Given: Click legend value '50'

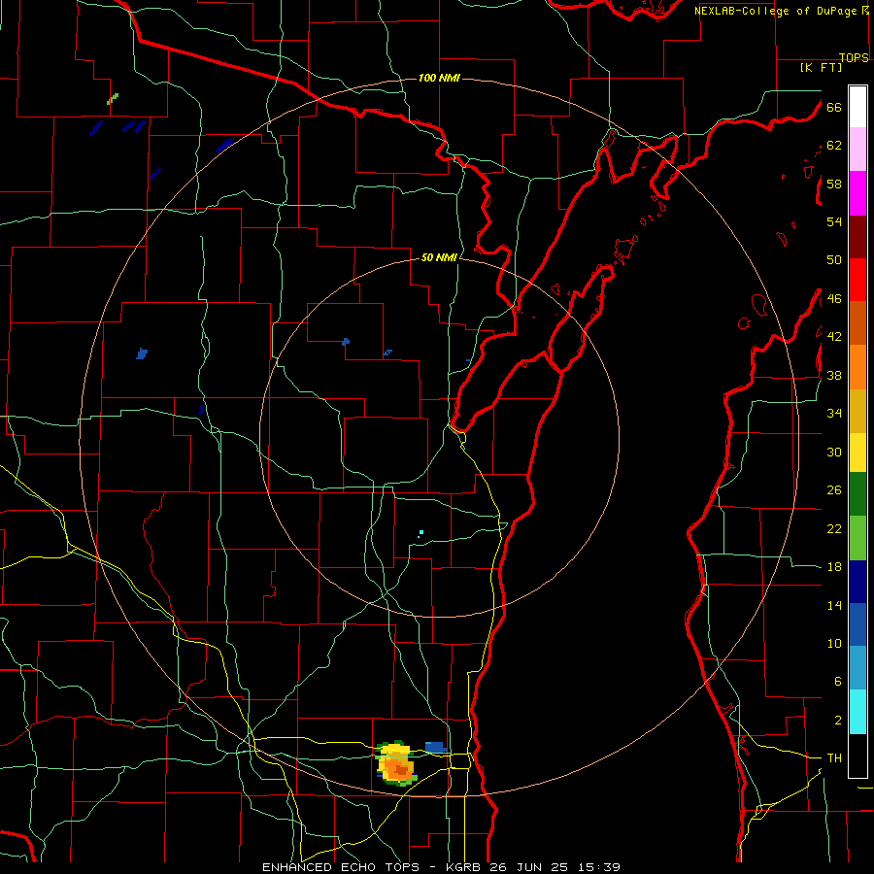Looking at the screenshot, I should [834, 260].
